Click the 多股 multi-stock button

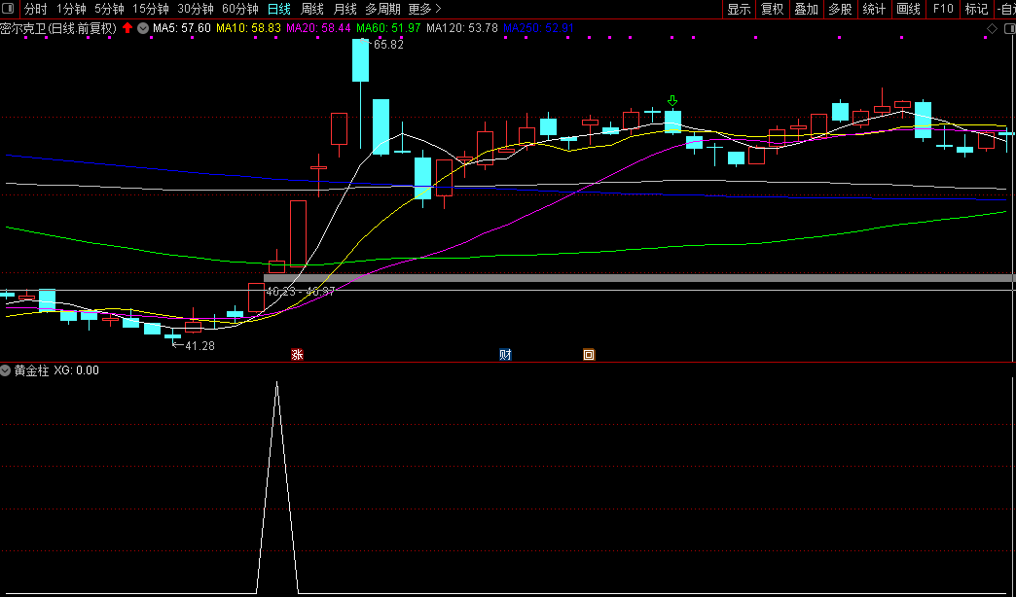tap(840, 9)
